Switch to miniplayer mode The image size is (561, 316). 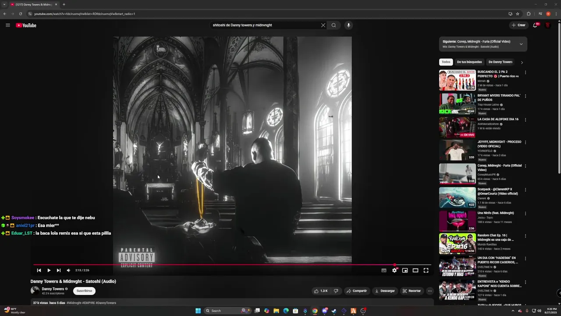coord(405,270)
